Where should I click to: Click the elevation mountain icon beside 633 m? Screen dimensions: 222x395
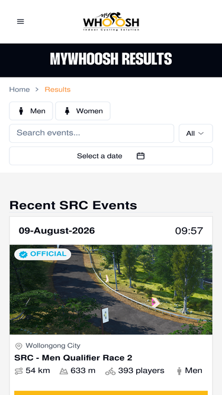click(x=64, y=371)
